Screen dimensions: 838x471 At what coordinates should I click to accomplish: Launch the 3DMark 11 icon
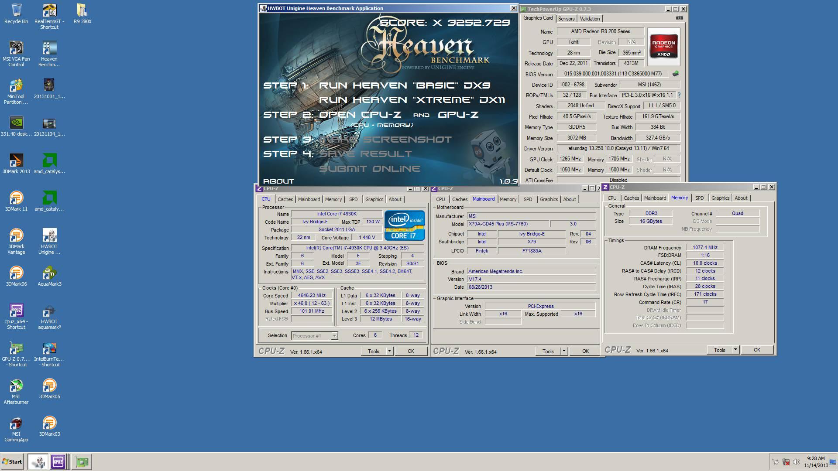(16, 201)
